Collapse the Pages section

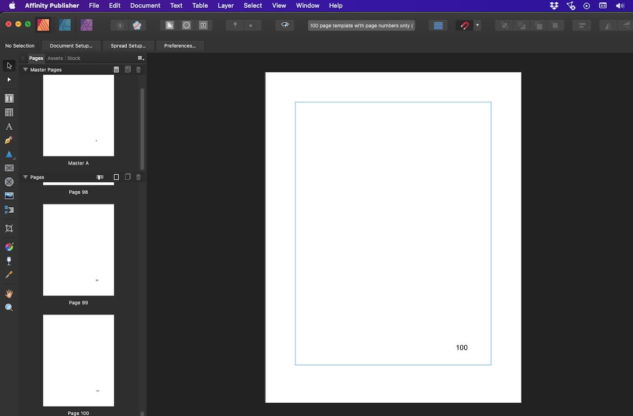(x=25, y=177)
